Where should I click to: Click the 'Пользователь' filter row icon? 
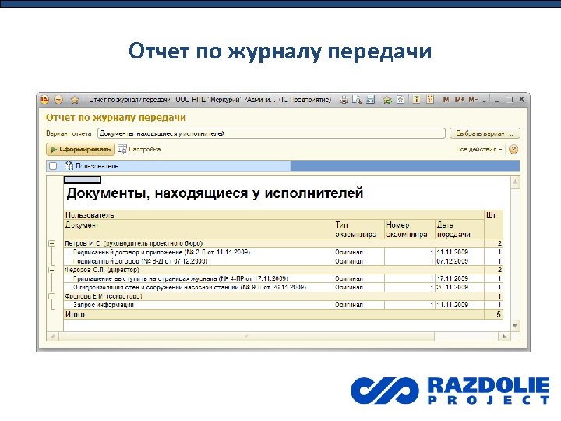[x=69, y=166]
